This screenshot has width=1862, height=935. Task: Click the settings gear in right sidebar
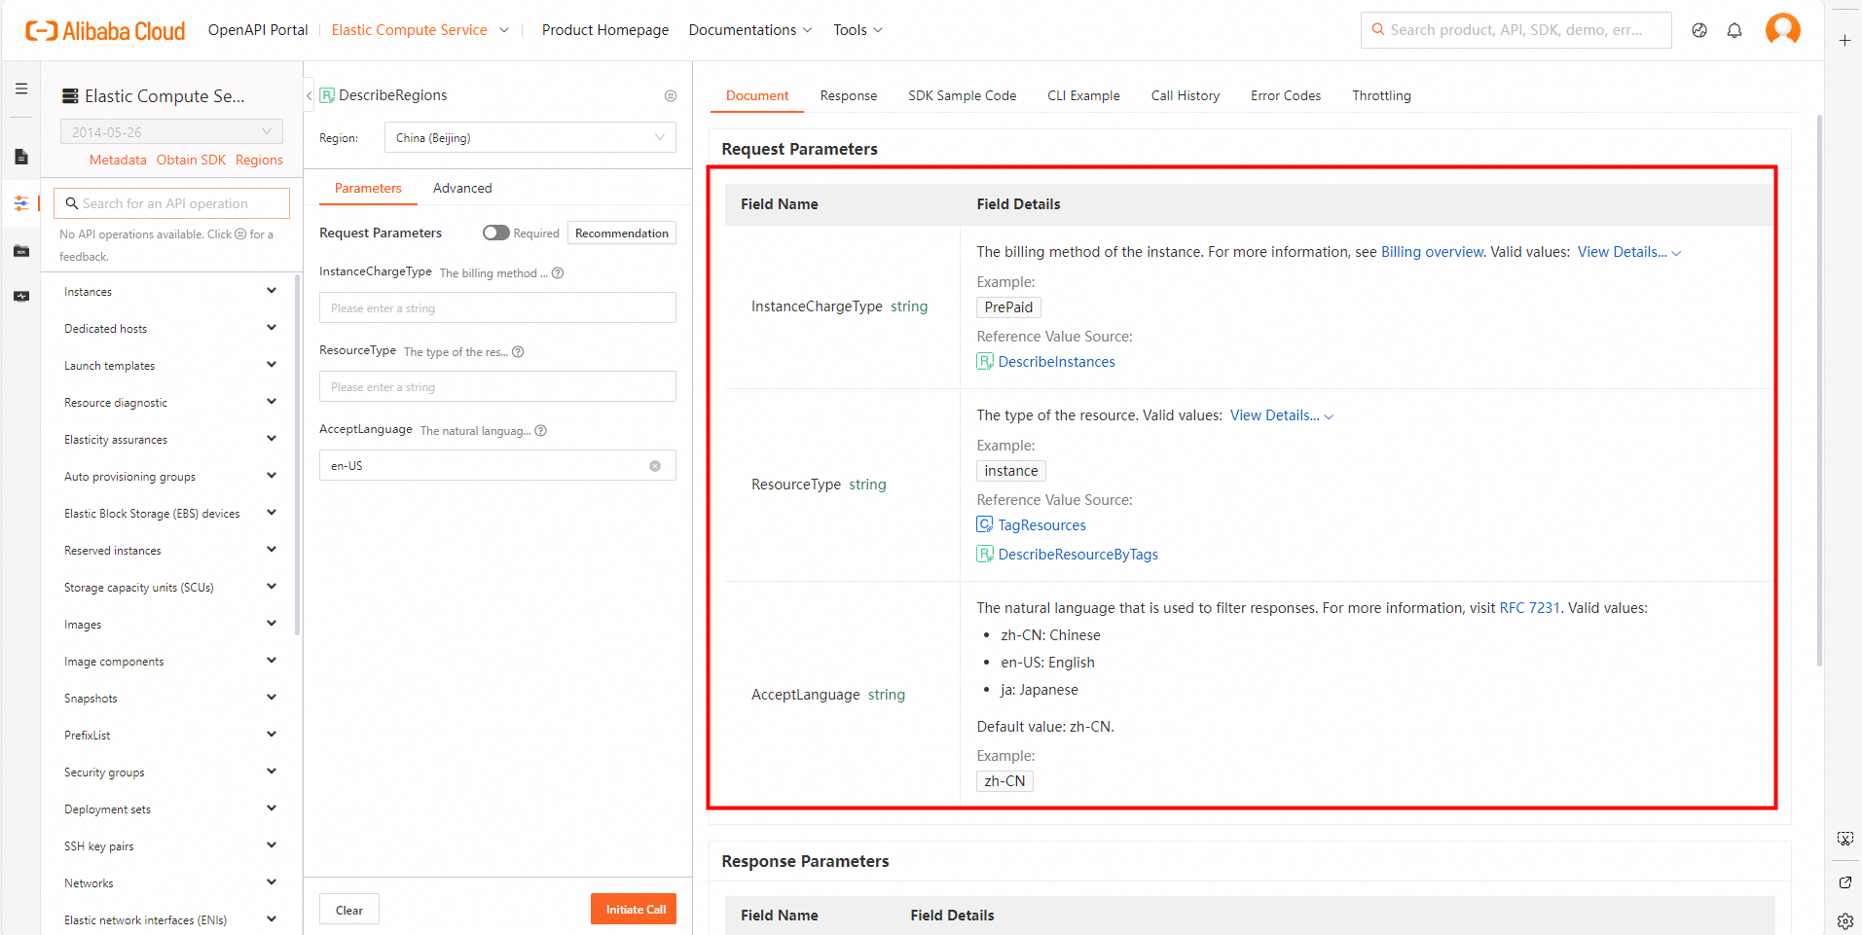(1844, 920)
